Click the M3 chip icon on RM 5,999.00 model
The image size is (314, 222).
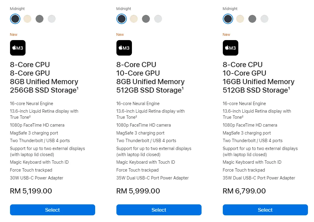124,48
